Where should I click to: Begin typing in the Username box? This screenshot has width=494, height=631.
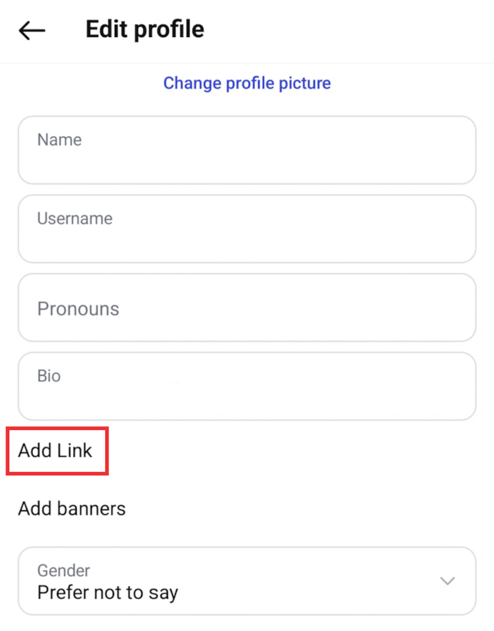tap(246, 228)
